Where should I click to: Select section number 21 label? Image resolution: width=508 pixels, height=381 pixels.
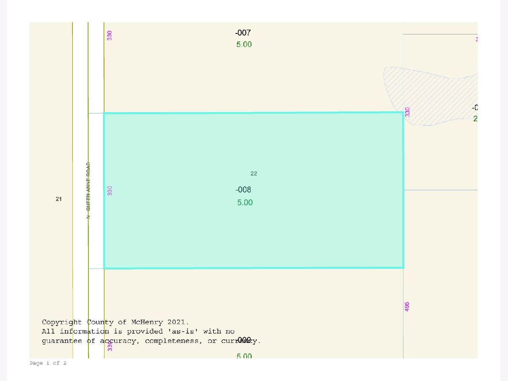(58, 199)
